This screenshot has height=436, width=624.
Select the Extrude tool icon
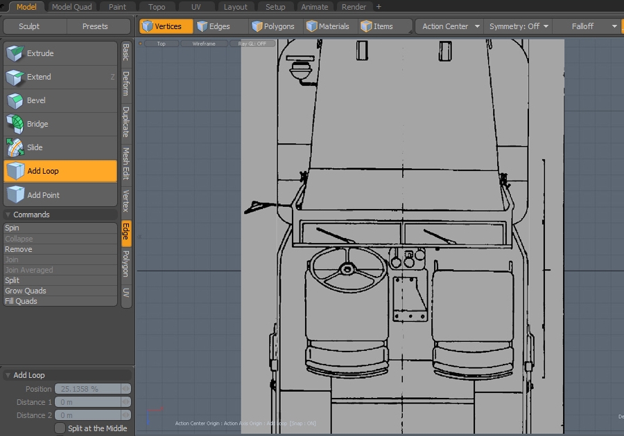click(15, 53)
